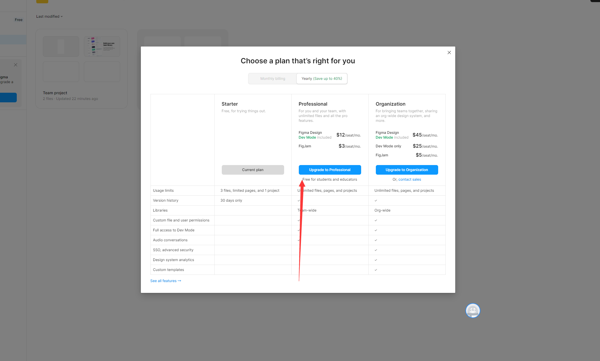The width and height of the screenshot is (600, 361).
Task: Click SSO, advanced security row label
Action: 173,250
